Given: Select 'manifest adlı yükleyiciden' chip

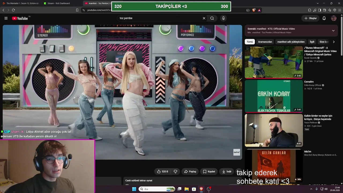Looking at the screenshot, I should pos(291,42).
